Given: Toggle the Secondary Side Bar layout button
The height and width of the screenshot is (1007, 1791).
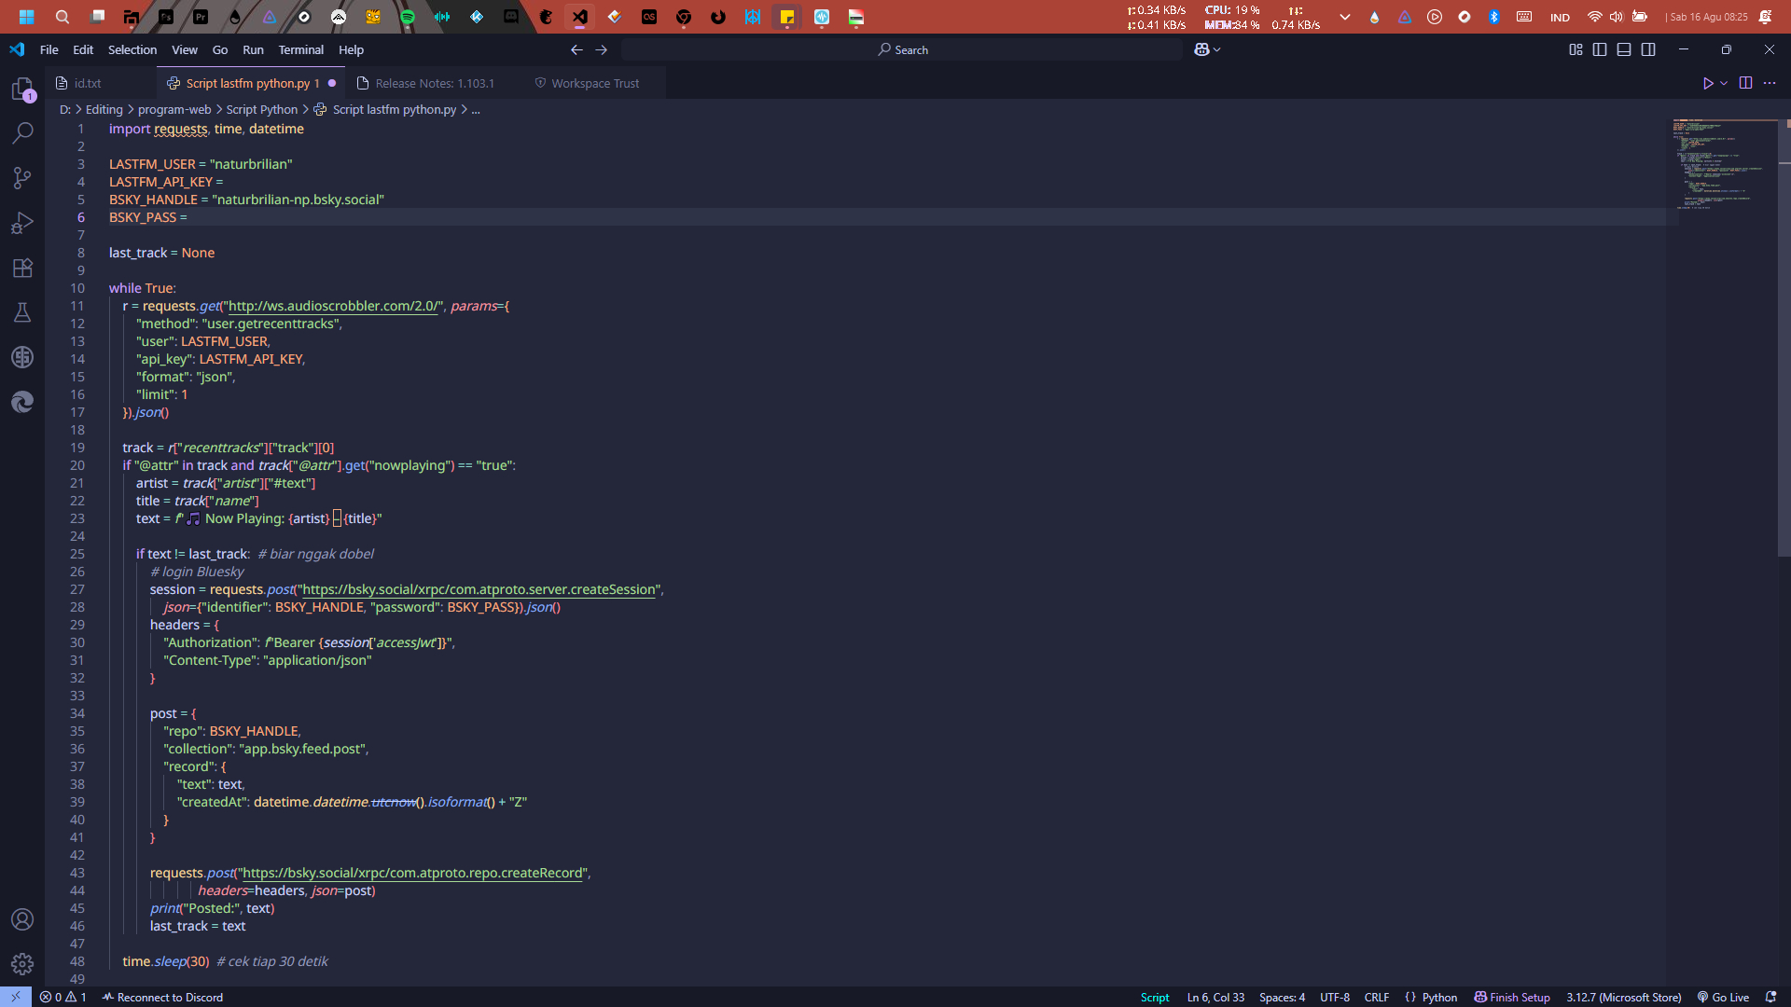Looking at the screenshot, I should point(1648,49).
